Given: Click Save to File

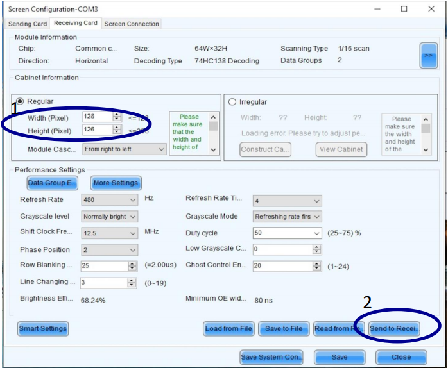Looking at the screenshot, I should coord(284,329).
